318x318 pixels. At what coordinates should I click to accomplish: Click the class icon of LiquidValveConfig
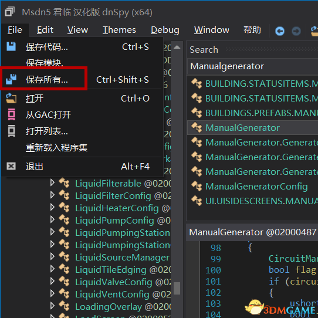pos(64,281)
